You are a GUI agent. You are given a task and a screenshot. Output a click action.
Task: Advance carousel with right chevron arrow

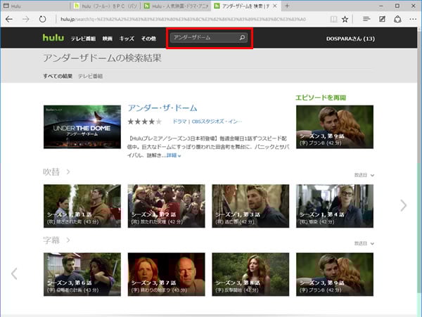click(x=403, y=205)
